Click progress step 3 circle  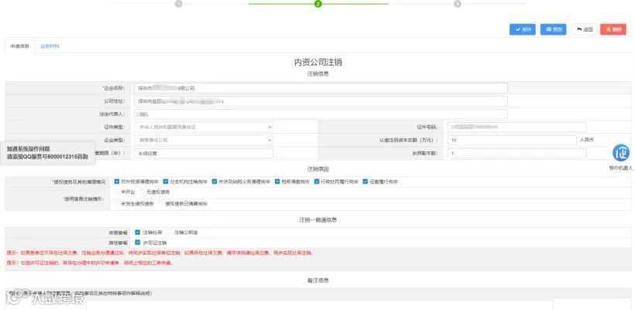[x=457, y=4]
